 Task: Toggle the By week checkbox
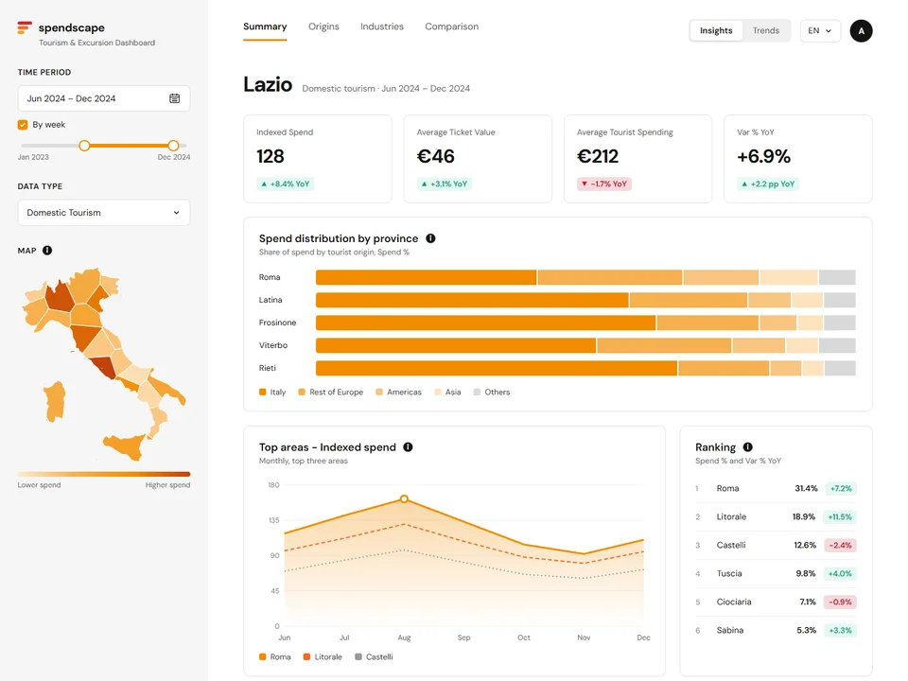(23, 125)
